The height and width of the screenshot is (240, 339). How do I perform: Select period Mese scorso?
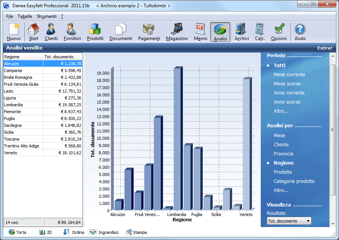(x=287, y=83)
